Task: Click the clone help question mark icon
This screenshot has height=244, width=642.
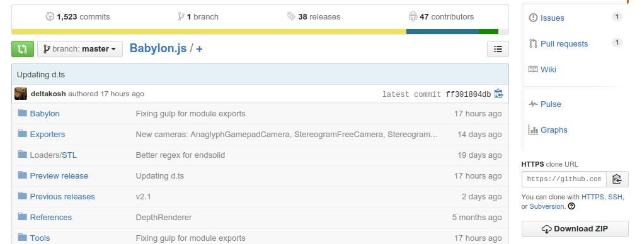Action: (571, 206)
